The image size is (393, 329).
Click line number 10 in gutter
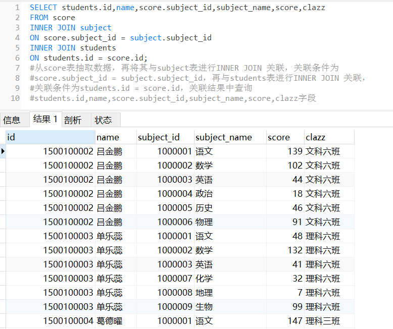coord(15,98)
